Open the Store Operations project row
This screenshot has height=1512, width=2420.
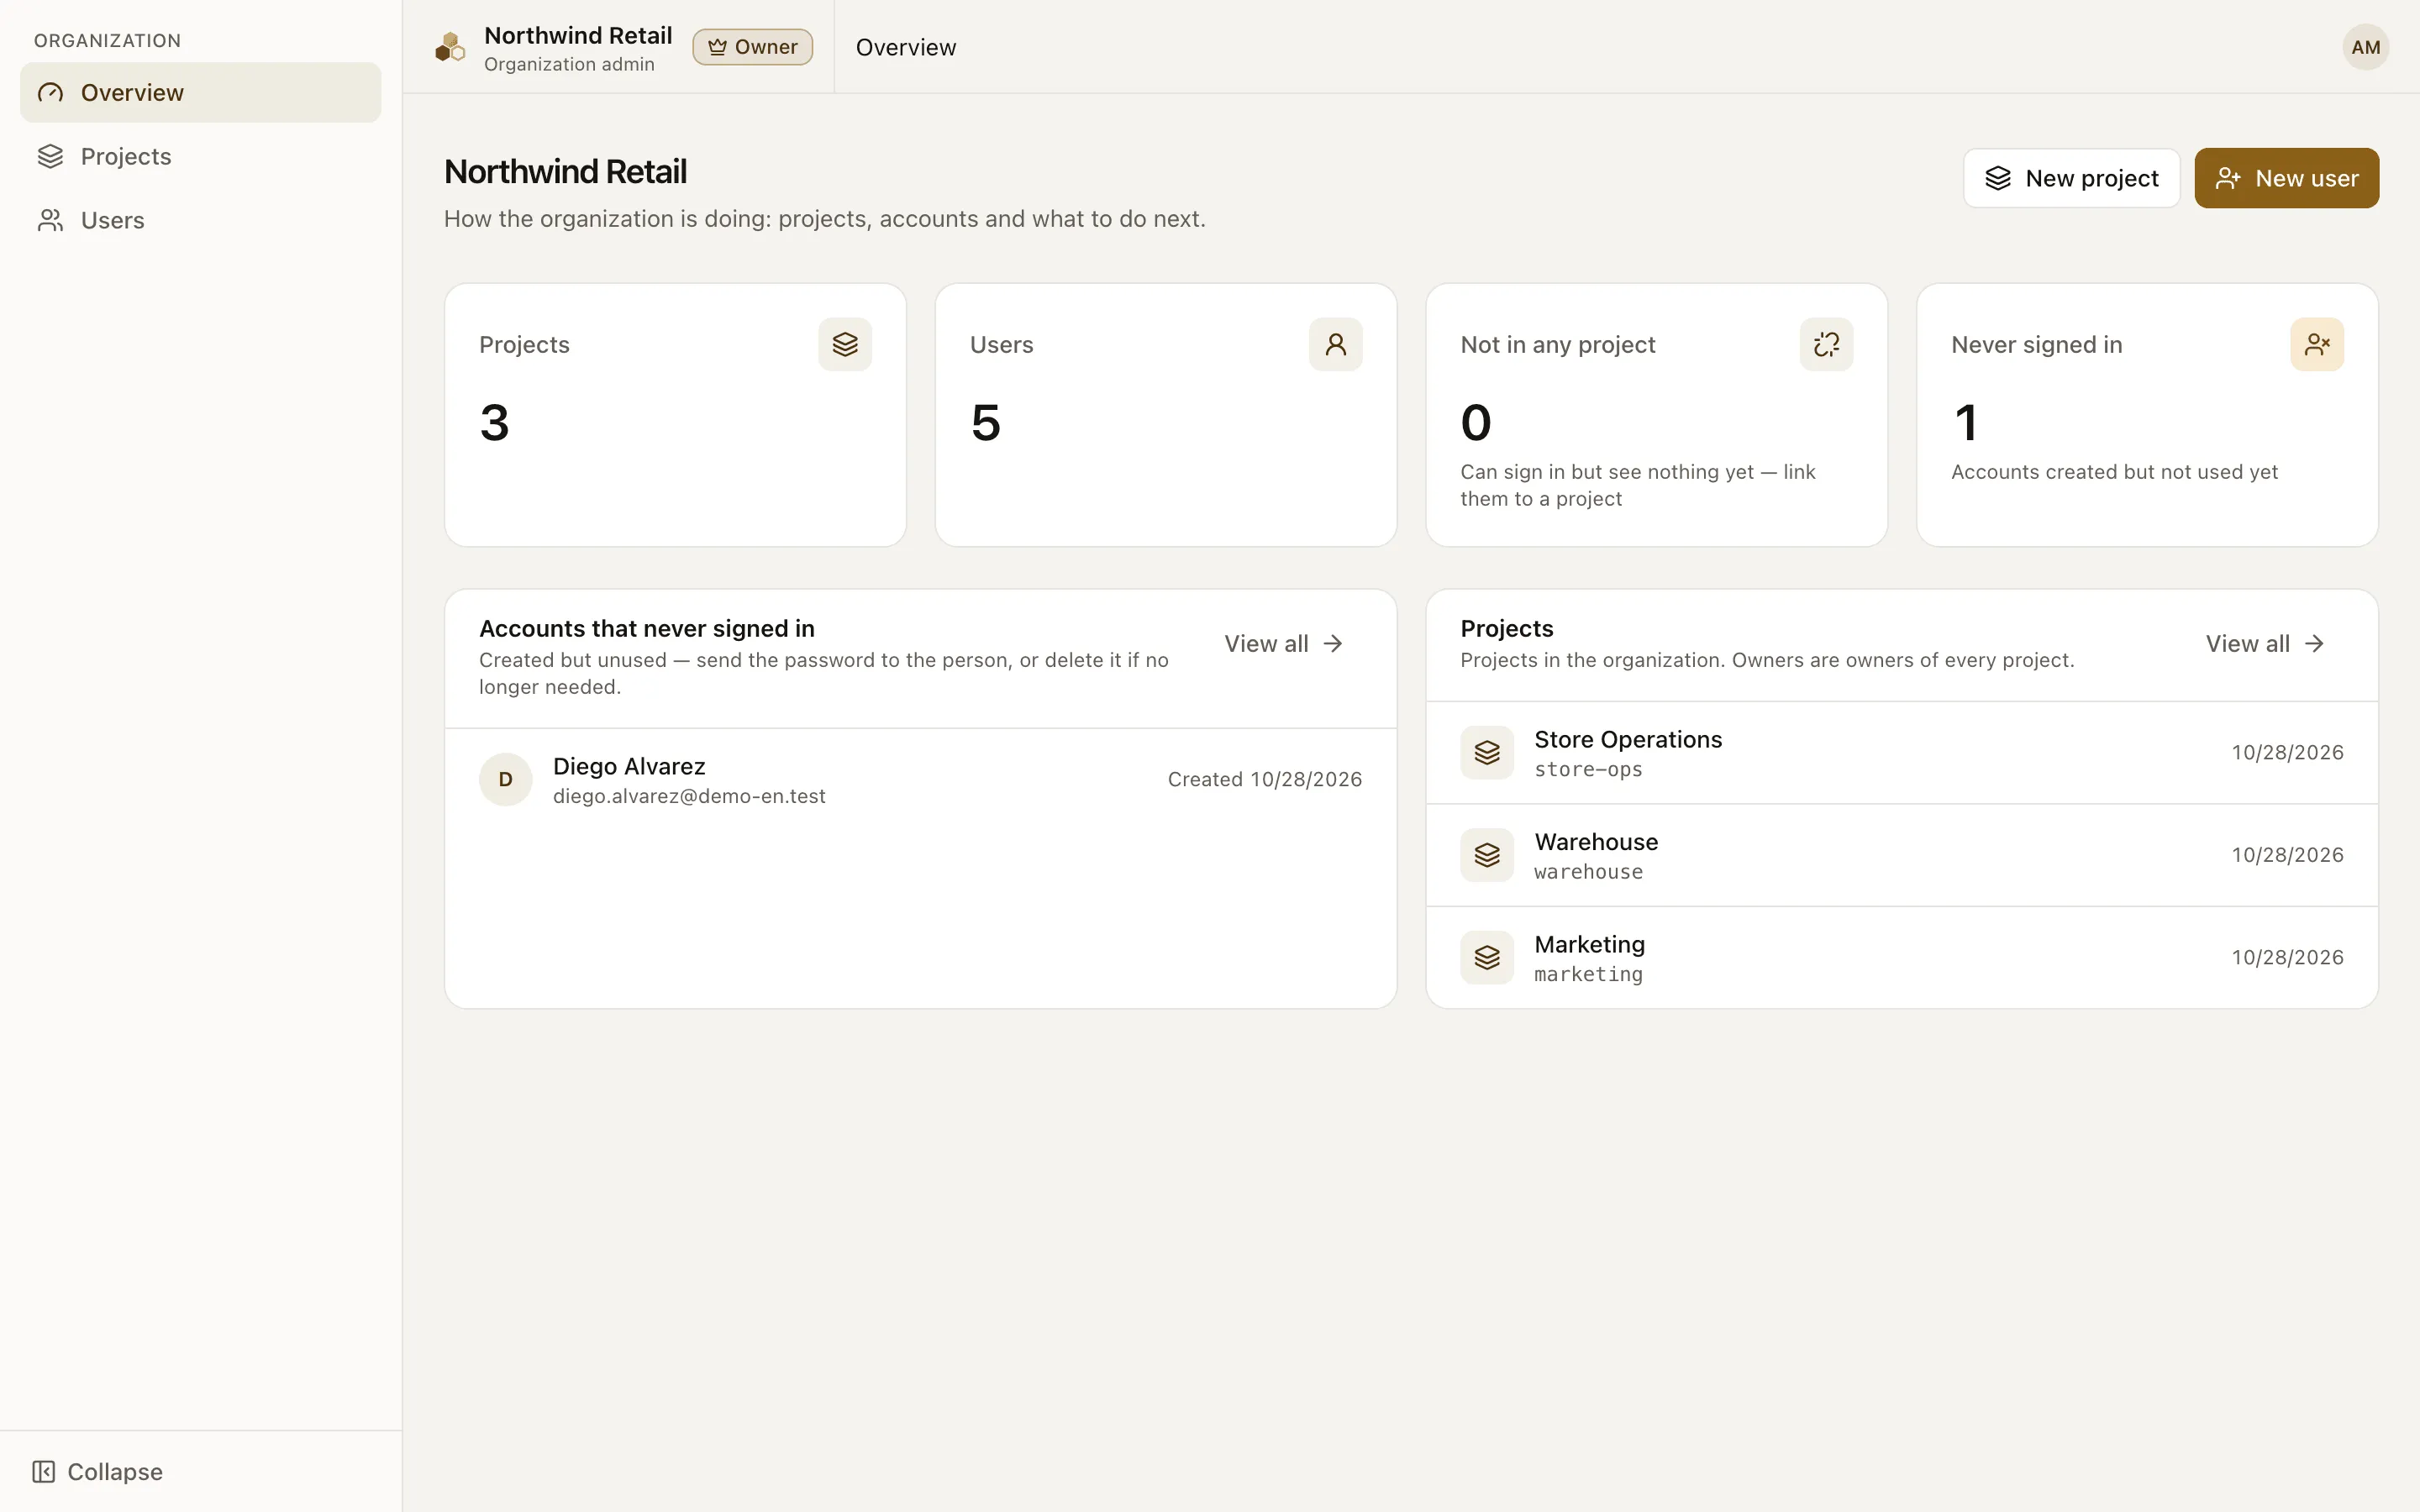(1901, 753)
